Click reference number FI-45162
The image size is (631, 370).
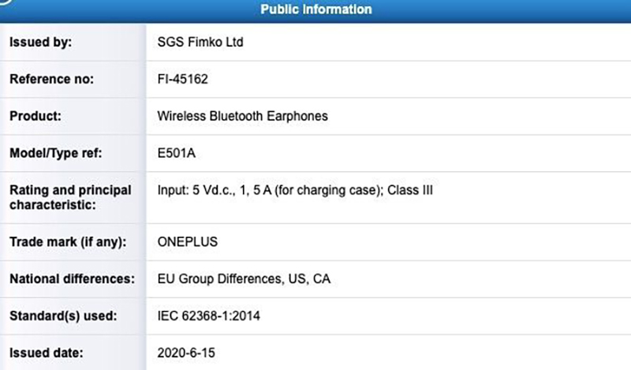[x=185, y=79]
